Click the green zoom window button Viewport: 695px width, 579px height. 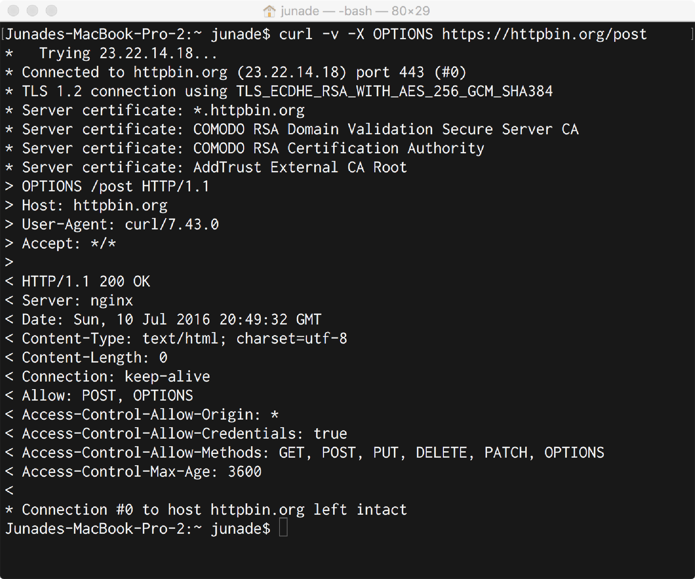pyautogui.click(x=51, y=11)
